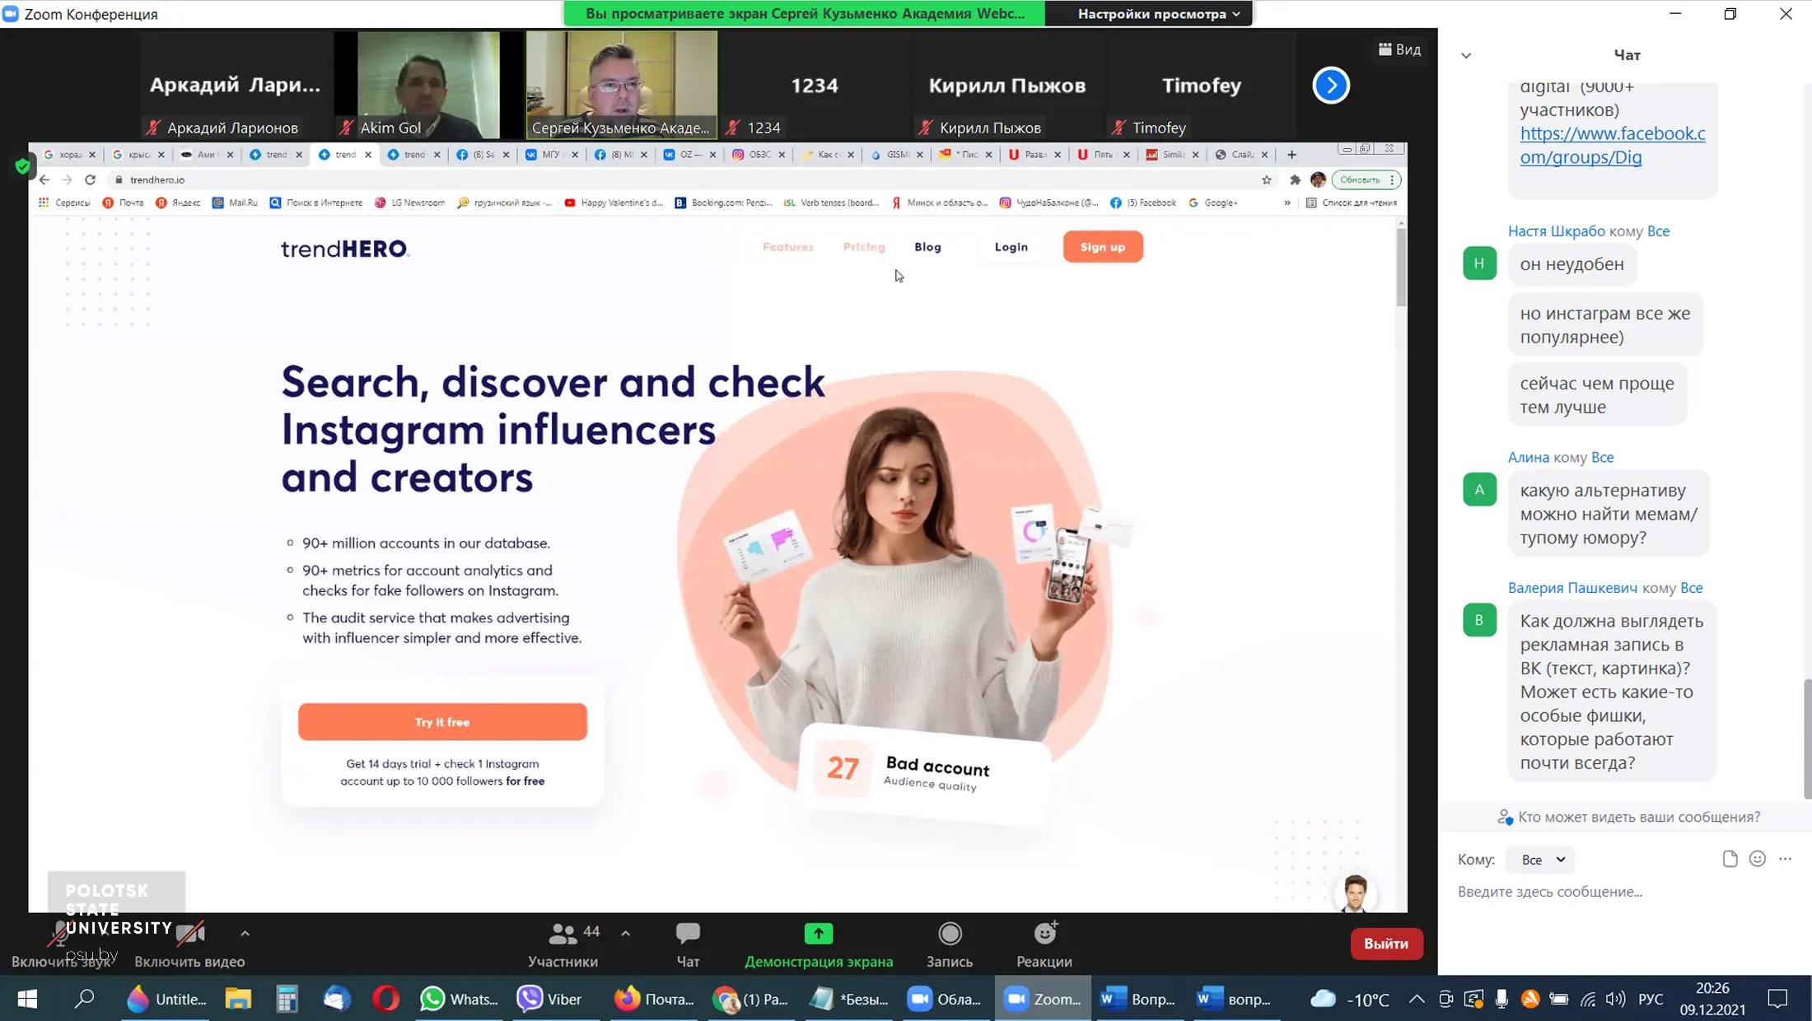This screenshot has height=1021, width=1812.
Task: Switch to the GISMI browser tab
Action: 896,155
